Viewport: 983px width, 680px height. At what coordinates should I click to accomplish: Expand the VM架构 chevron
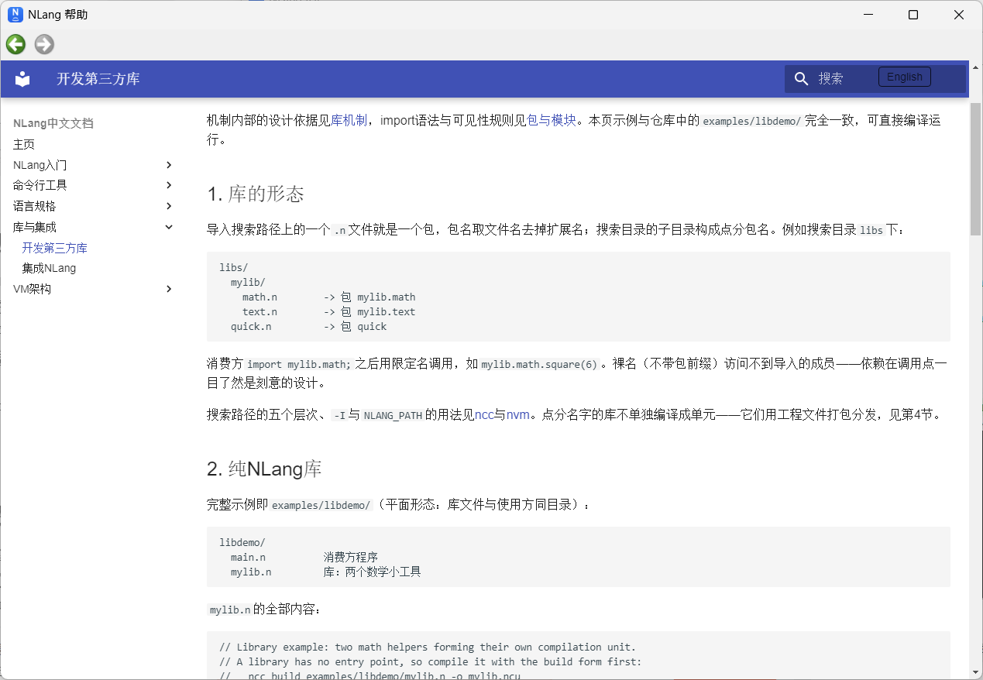(169, 289)
